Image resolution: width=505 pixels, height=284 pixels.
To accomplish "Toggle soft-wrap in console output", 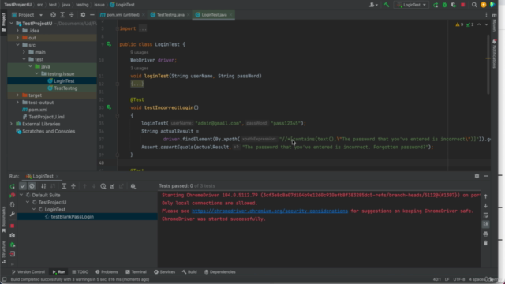I will tap(486, 215).
